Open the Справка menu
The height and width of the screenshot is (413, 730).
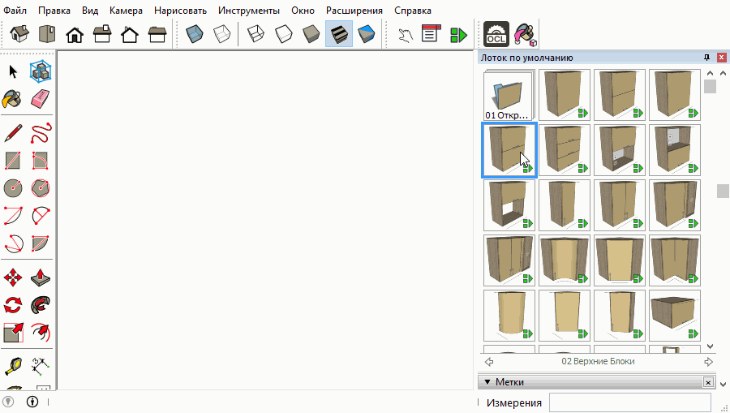(x=413, y=11)
